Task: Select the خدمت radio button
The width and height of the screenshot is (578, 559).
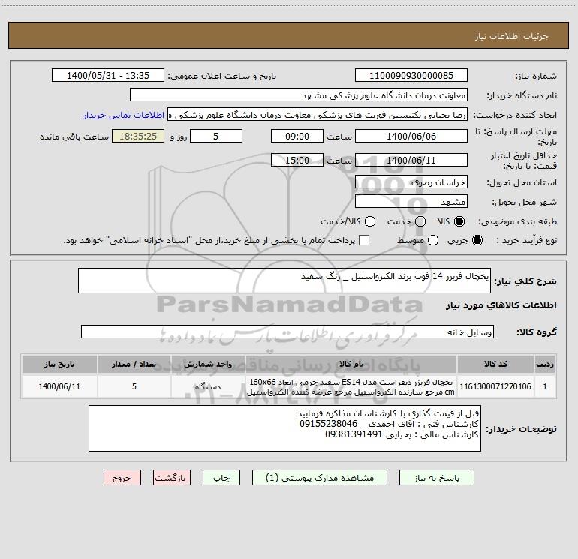Action: 420,221
